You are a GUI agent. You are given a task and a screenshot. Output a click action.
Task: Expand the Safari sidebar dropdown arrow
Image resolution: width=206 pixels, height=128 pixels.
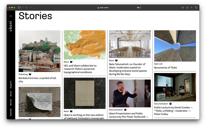23,8
